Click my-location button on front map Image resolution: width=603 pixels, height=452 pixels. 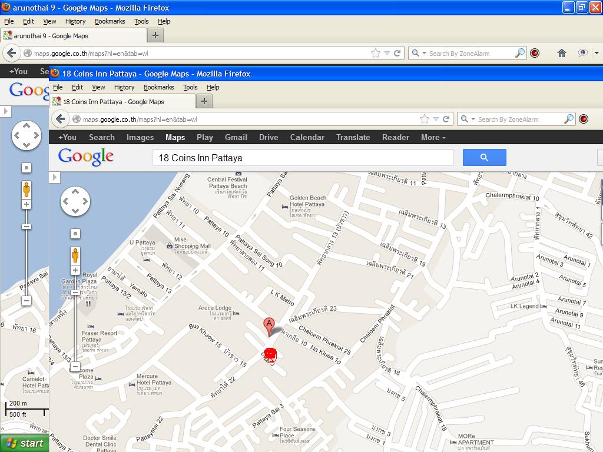coord(75,234)
